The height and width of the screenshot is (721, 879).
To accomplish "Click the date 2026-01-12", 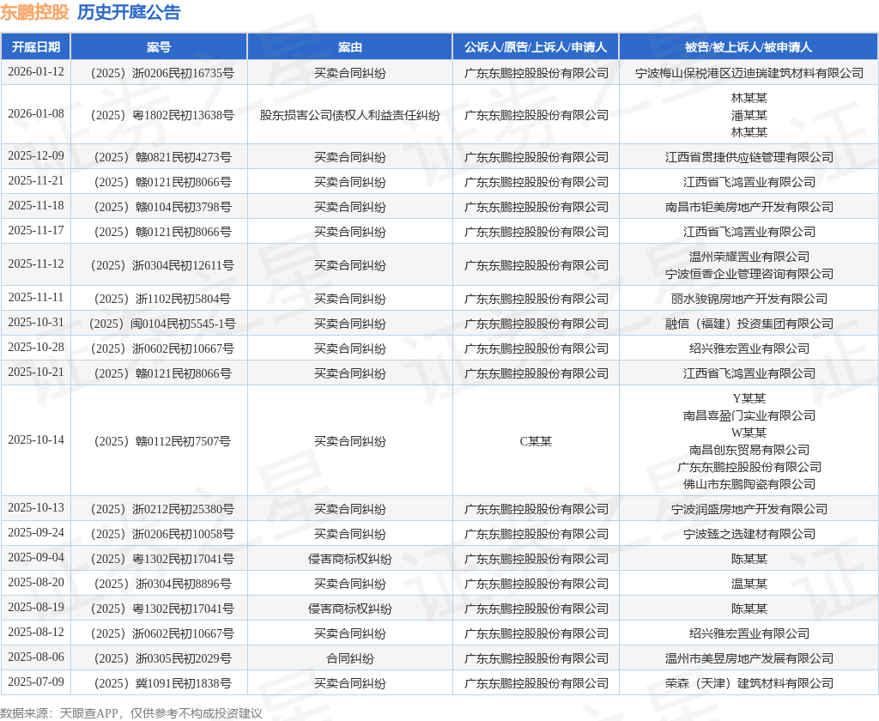I will [x=36, y=72].
